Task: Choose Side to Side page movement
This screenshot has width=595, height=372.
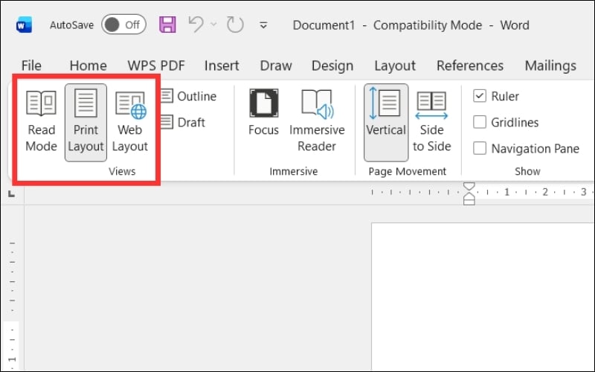Action: 431,121
